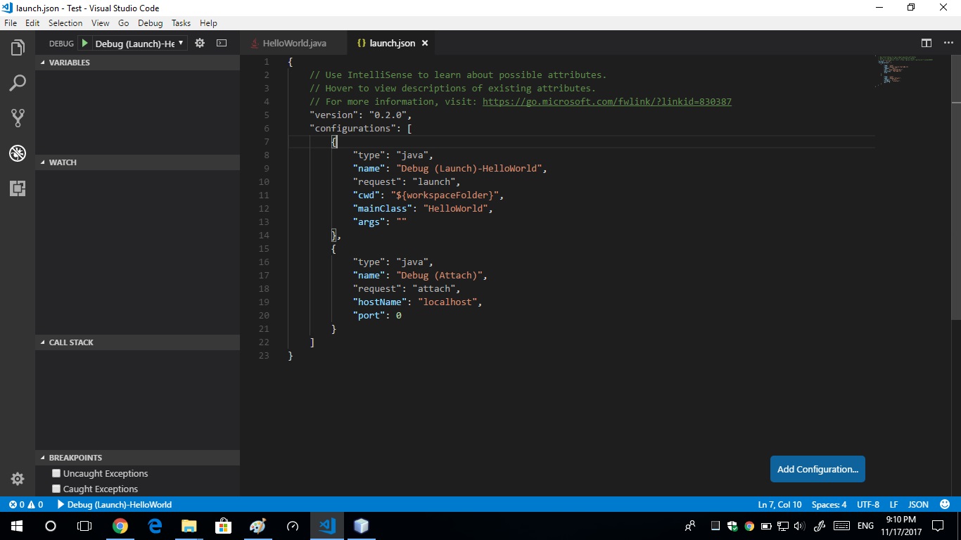Change line ending via LF indicator

tap(893, 505)
